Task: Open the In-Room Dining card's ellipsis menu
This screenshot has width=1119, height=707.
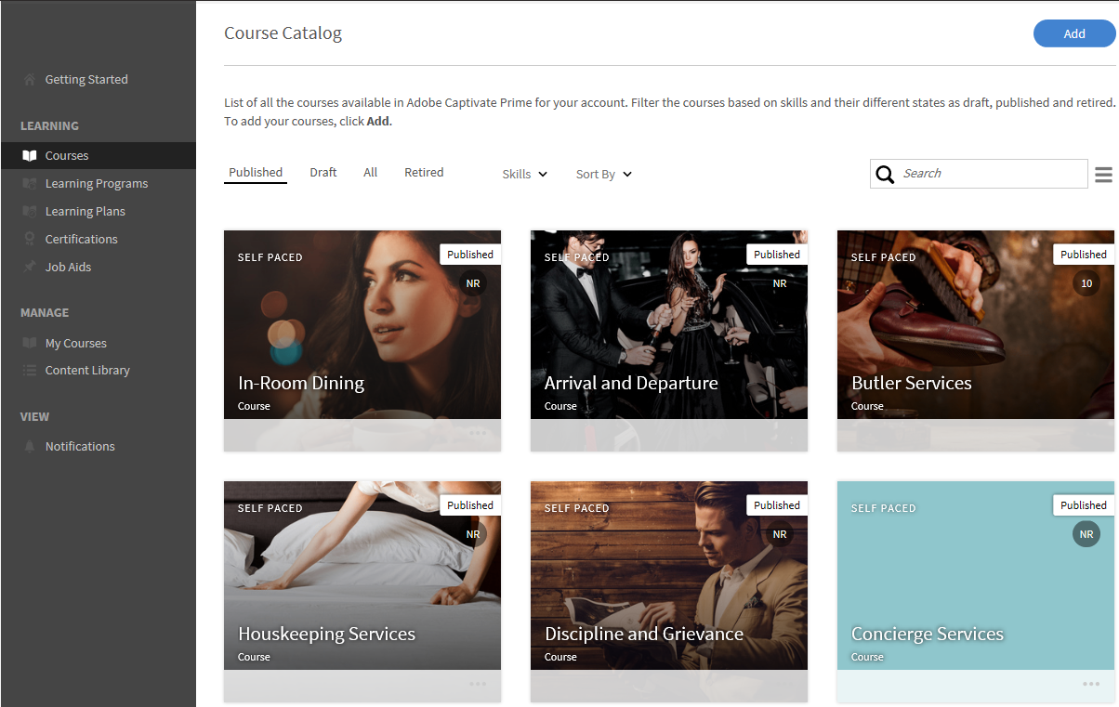Action: click(x=478, y=433)
